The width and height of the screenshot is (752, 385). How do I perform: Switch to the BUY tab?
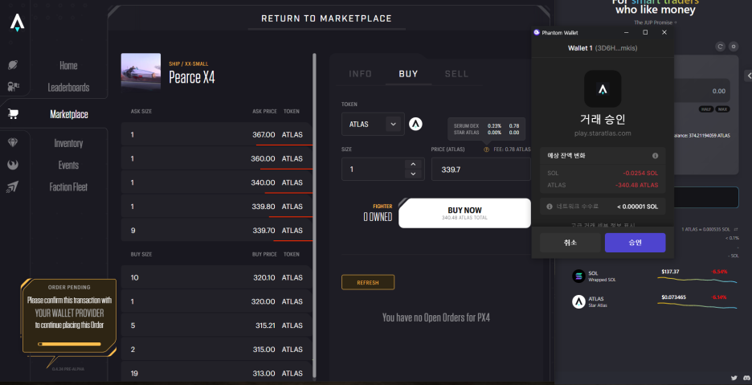409,73
